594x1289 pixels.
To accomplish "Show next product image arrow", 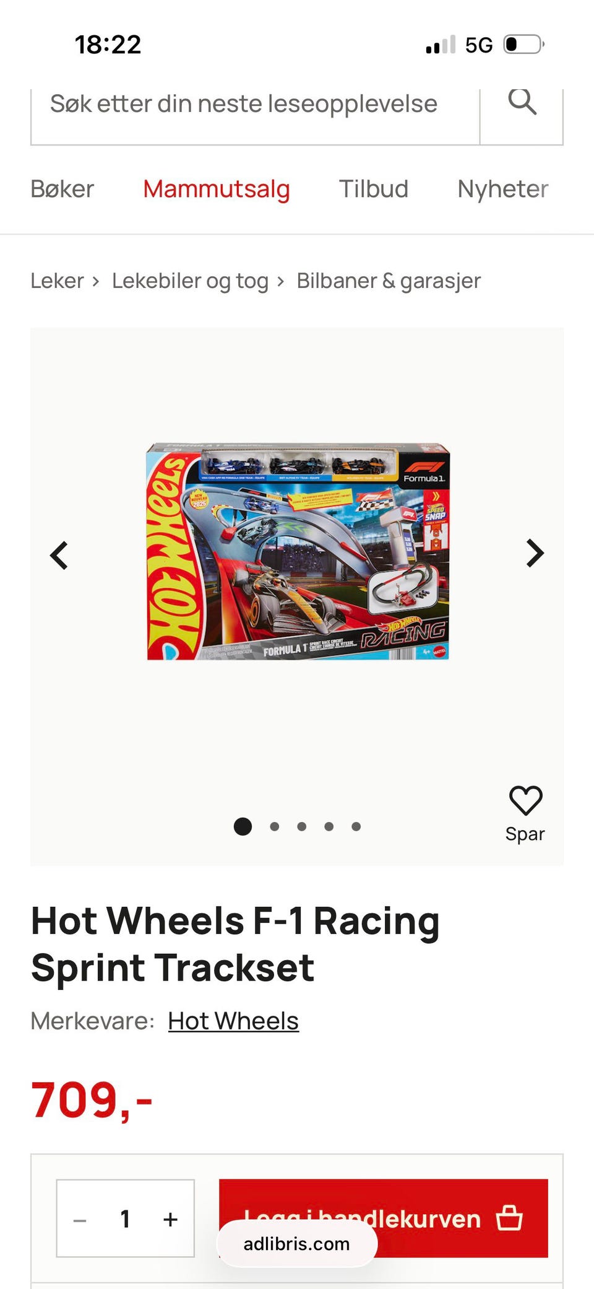I will coord(535,553).
